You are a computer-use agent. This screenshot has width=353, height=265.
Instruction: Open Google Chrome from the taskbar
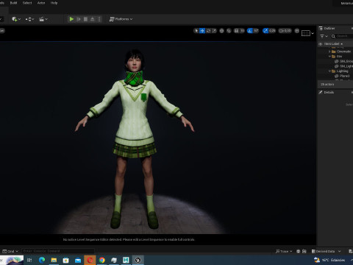click(102, 260)
